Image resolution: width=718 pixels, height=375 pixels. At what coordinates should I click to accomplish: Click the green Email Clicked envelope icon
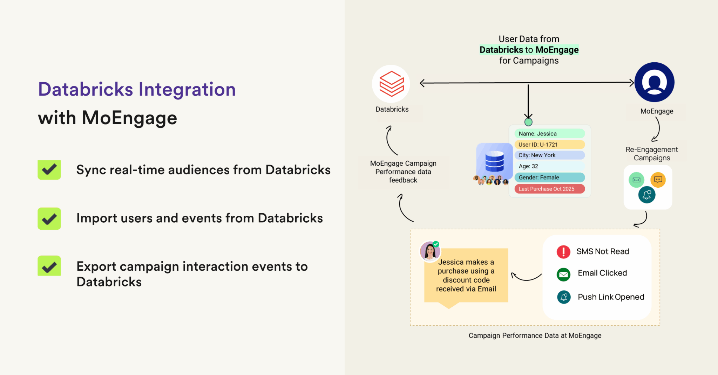[x=563, y=274]
